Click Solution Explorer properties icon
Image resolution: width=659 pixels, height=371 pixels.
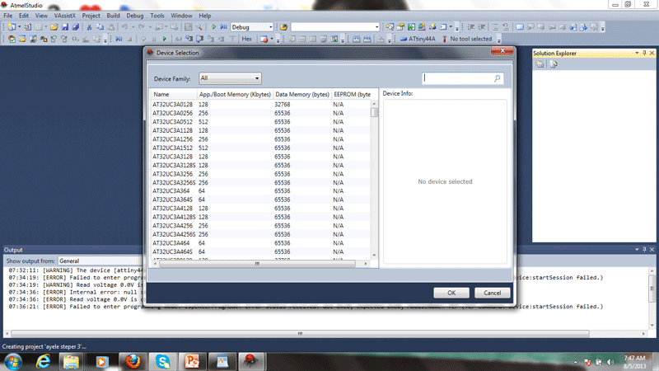tap(540, 64)
